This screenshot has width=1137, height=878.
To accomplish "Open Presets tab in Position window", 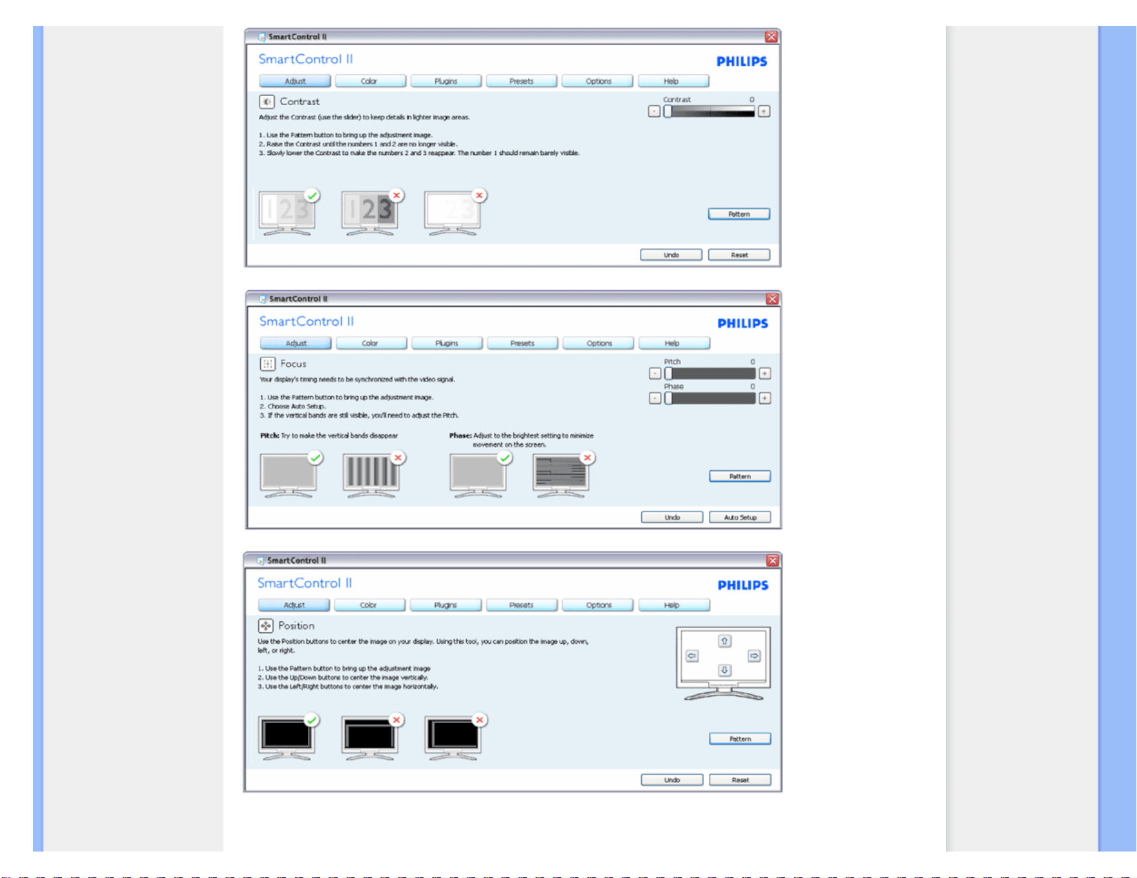I will tap(521, 605).
